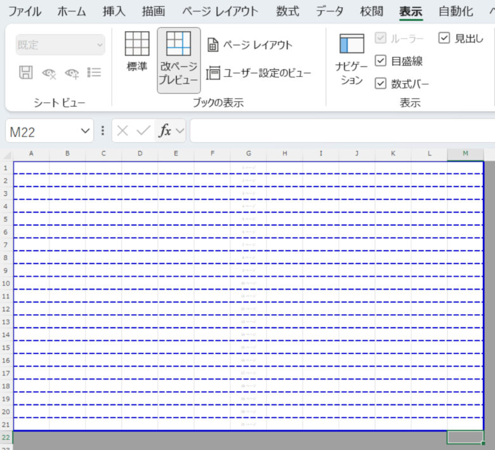This screenshot has height=450, width=495.
Task: Open the ホーム tab
Action: tap(72, 11)
